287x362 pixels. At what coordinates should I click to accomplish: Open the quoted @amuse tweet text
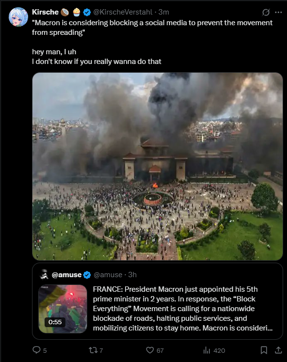[x=183, y=308]
